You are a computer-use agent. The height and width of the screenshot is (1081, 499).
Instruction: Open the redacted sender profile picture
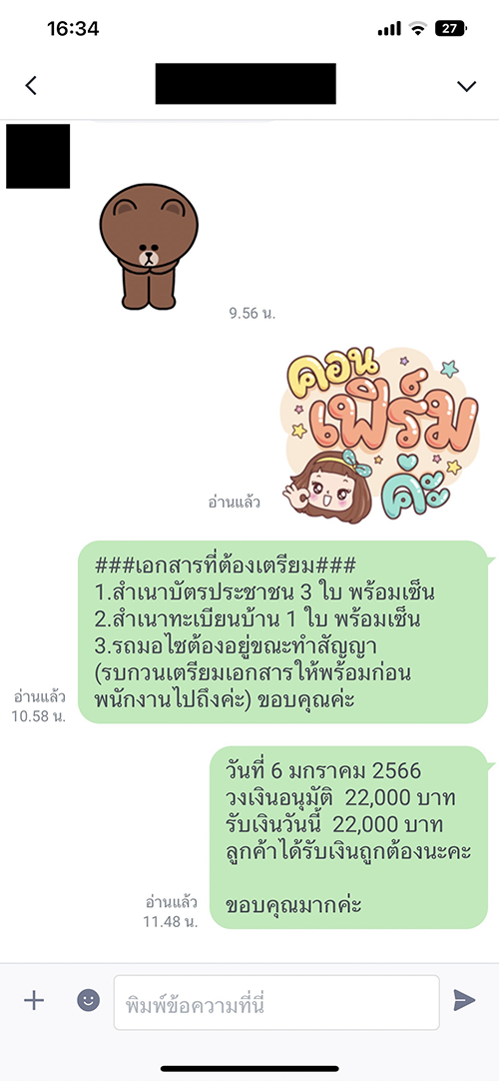pyautogui.click(x=38, y=157)
